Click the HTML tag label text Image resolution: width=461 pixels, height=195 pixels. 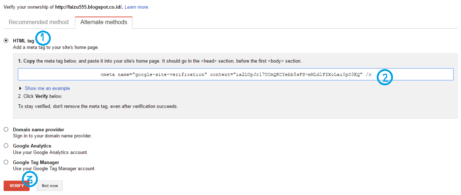tap(23, 41)
